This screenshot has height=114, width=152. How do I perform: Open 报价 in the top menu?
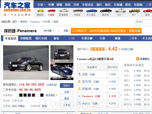tap(108, 5)
